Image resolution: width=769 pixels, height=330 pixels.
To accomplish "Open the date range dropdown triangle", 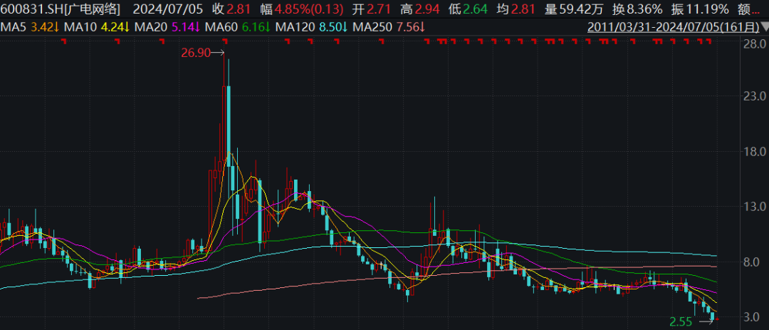I will pyautogui.click(x=765, y=28).
